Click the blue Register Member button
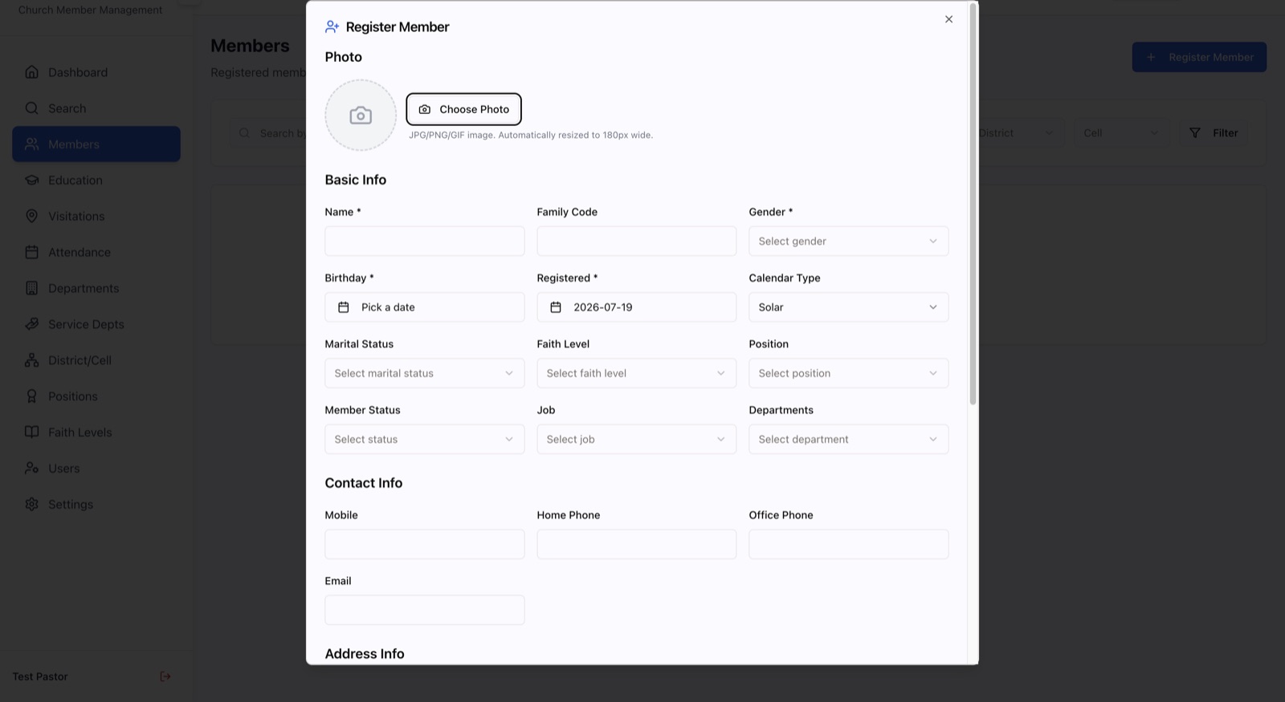This screenshot has height=702, width=1285. (1199, 57)
